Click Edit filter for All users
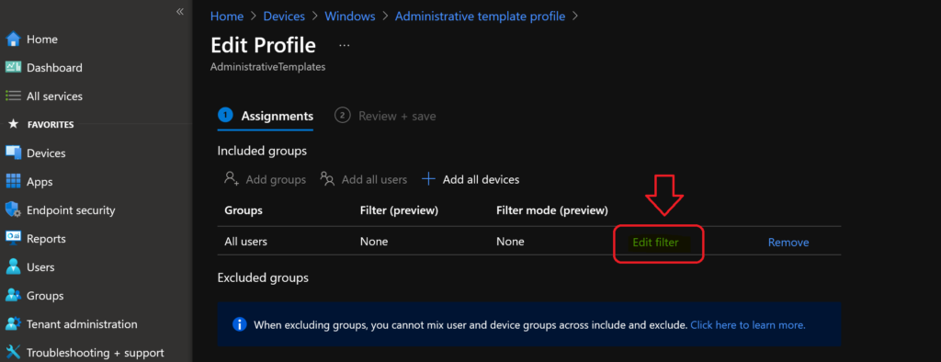The image size is (941, 362). tap(655, 243)
